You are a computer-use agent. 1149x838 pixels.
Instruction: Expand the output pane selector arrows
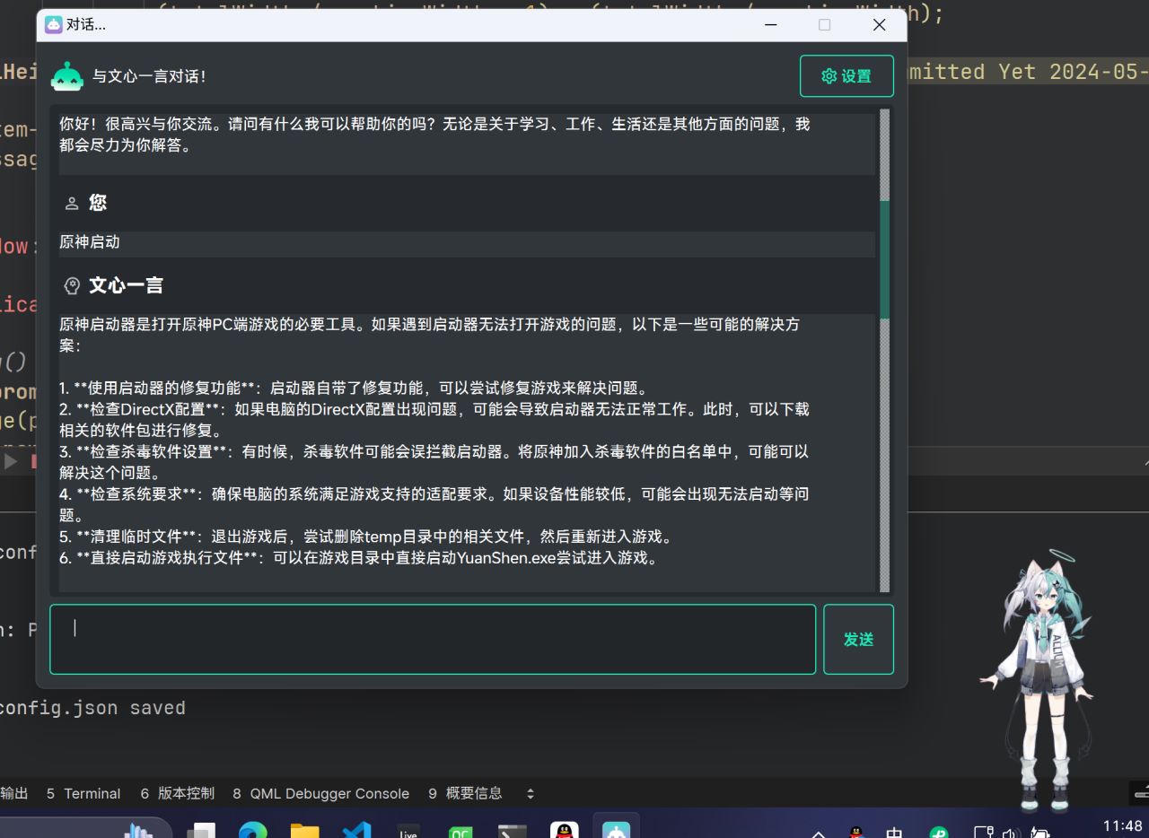[x=530, y=793]
